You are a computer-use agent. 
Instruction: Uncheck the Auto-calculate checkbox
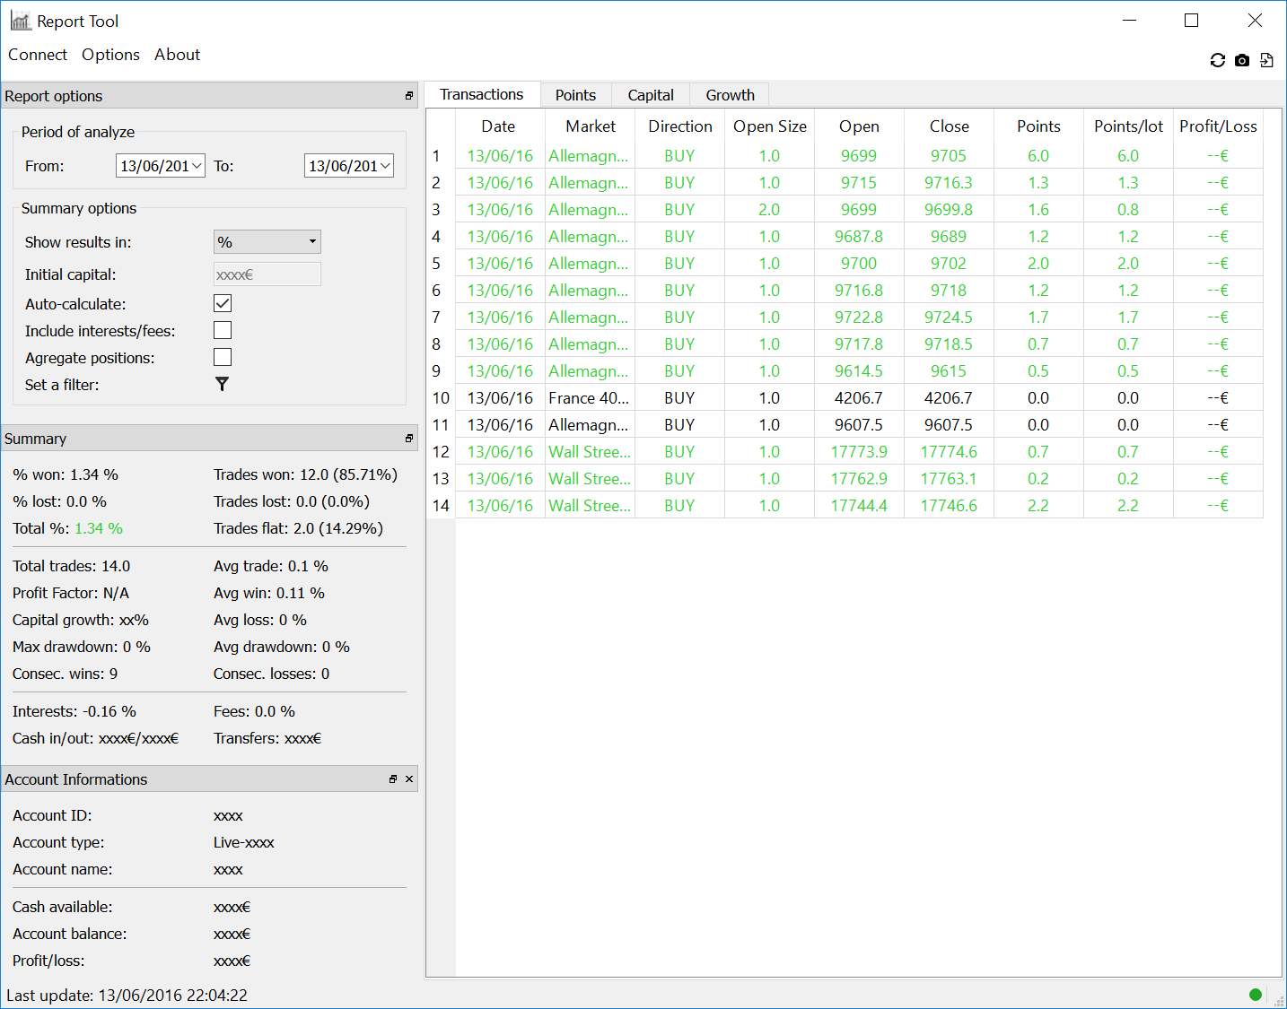[223, 304]
